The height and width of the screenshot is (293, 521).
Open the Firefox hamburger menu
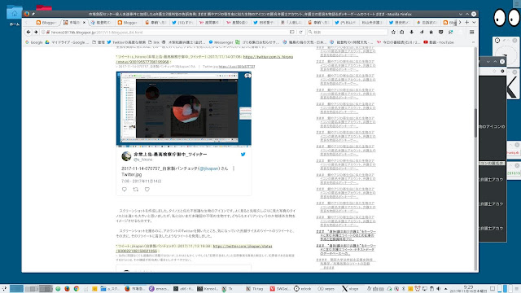pos(471,33)
